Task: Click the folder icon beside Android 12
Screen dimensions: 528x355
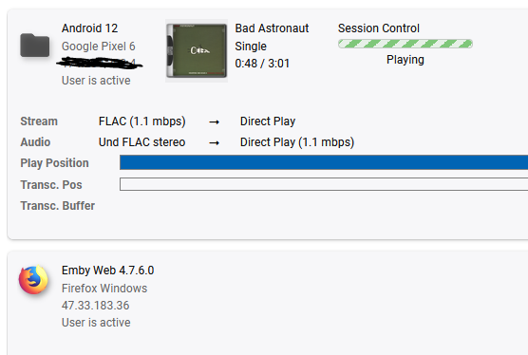Action: [35, 46]
